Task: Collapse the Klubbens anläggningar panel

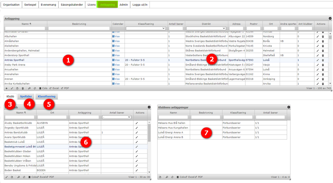Action: coord(289,107)
